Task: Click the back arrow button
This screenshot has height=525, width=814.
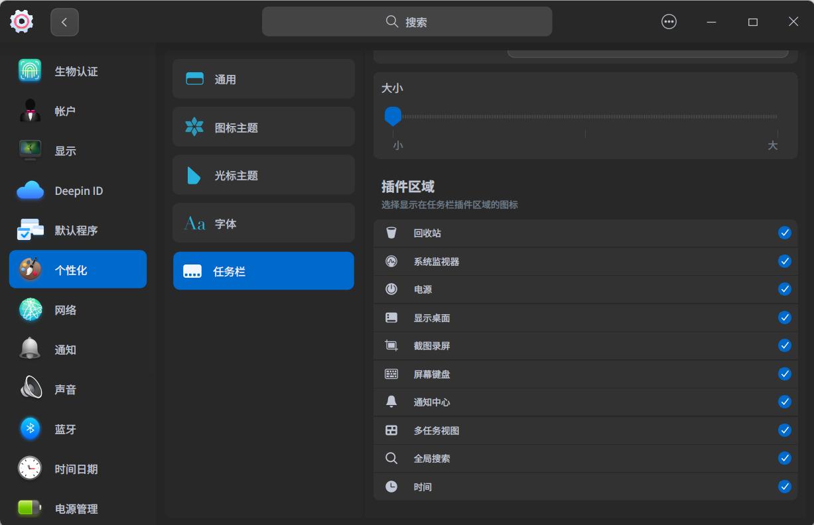Action: click(64, 22)
